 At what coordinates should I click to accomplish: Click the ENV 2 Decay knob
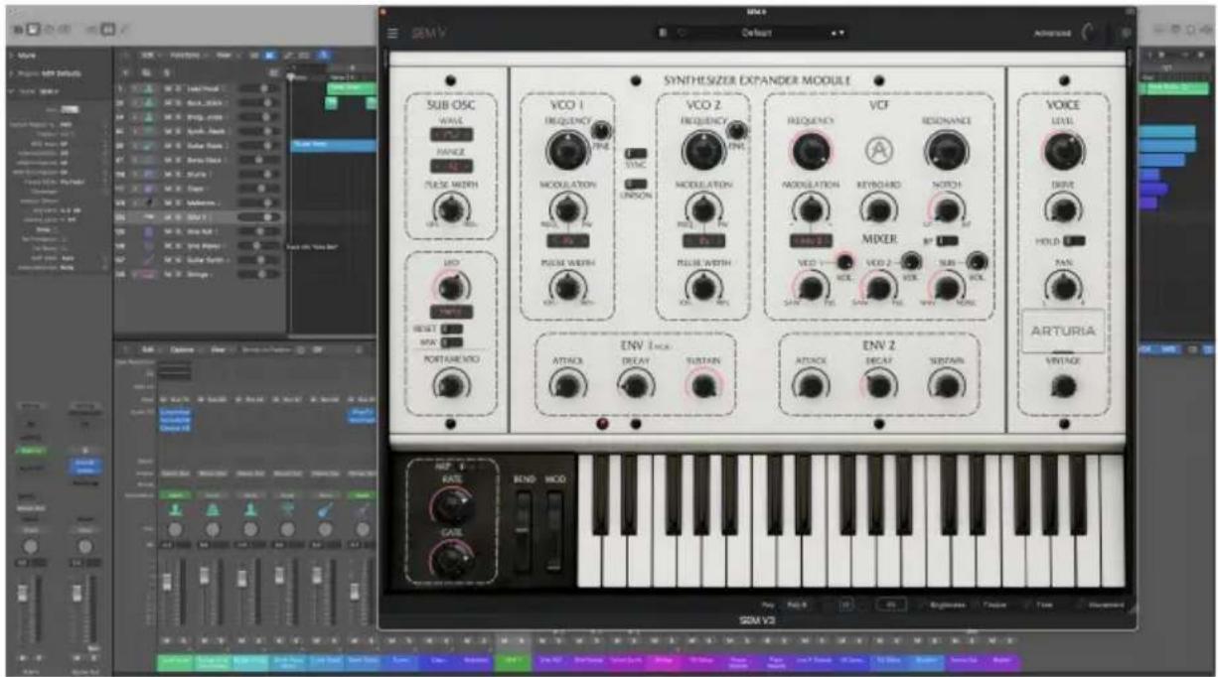(877, 386)
